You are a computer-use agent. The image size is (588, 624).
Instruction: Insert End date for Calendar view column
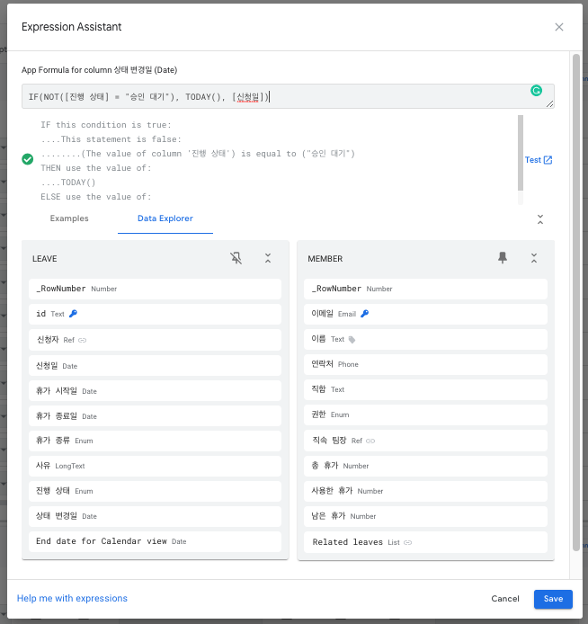tap(155, 541)
